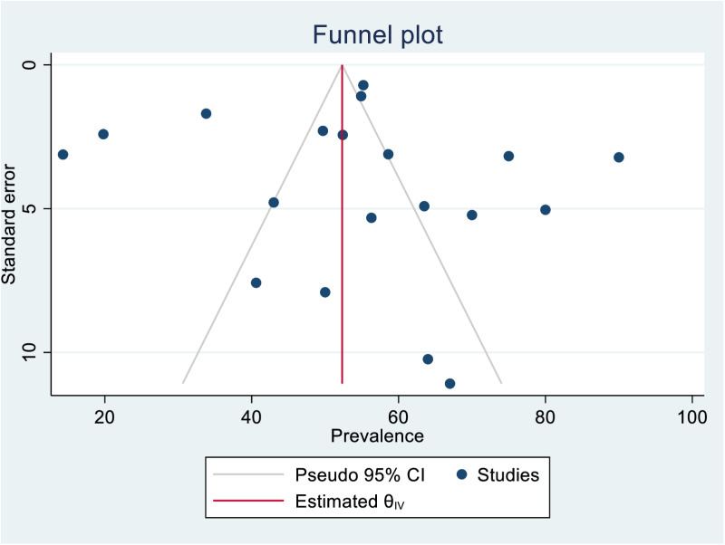This screenshot has height=545, width=725.
Task: Click the x-axis tick label 100
Action: click(x=692, y=417)
